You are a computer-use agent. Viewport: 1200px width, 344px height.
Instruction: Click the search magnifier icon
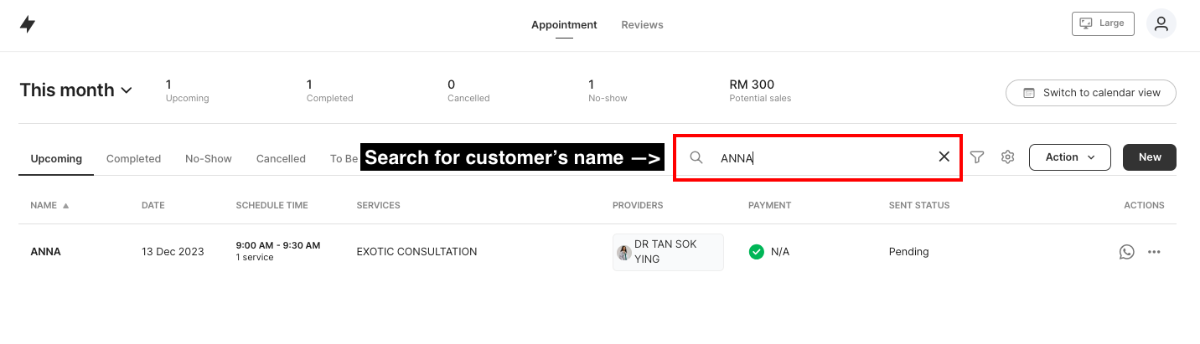pyautogui.click(x=696, y=157)
